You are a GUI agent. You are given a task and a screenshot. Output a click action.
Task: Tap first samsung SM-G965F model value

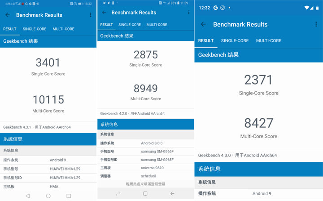[157, 152]
